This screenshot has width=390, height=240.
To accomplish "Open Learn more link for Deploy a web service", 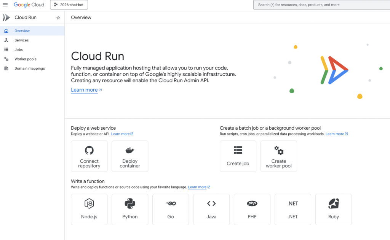I will click(120, 134).
